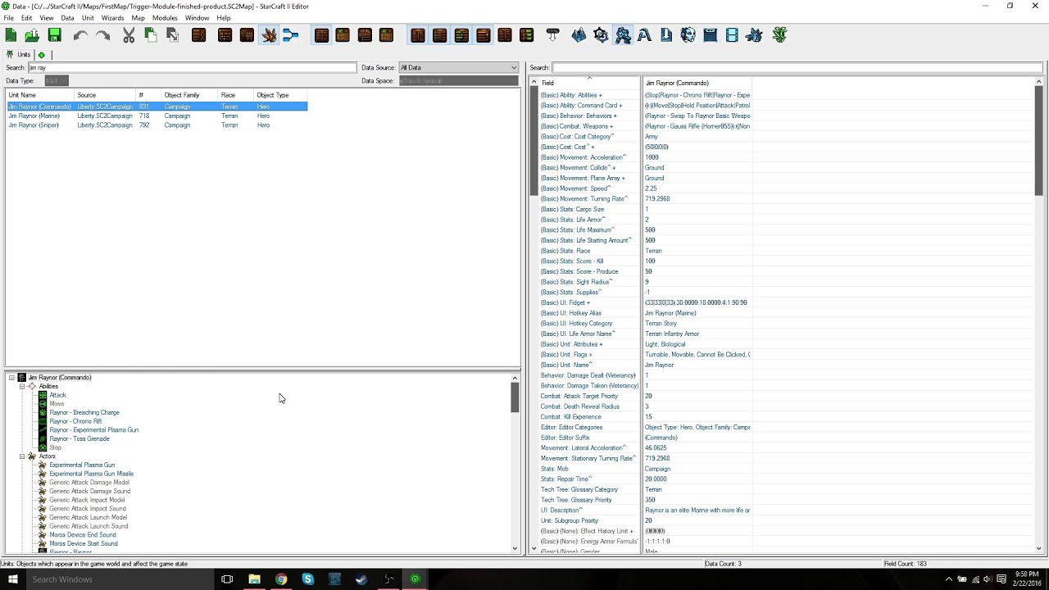
Task: Click the Redo arrow in the toolbar
Action: point(102,35)
